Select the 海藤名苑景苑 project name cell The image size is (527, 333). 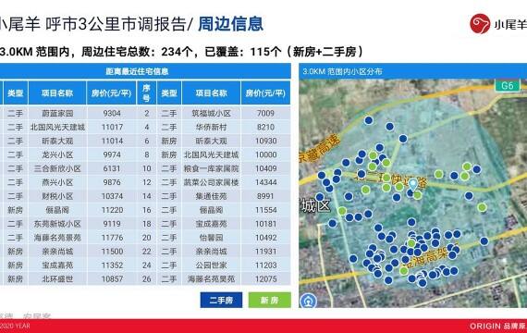(x=57, y=238)
